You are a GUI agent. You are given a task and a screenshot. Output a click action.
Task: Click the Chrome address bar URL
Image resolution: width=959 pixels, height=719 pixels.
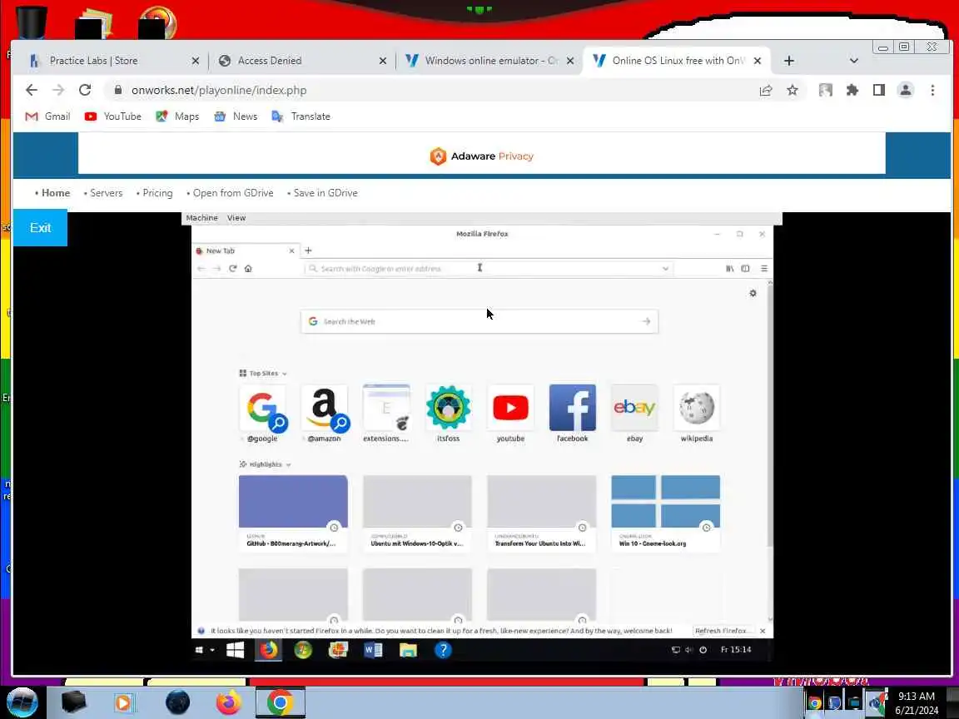coord(219,91)
